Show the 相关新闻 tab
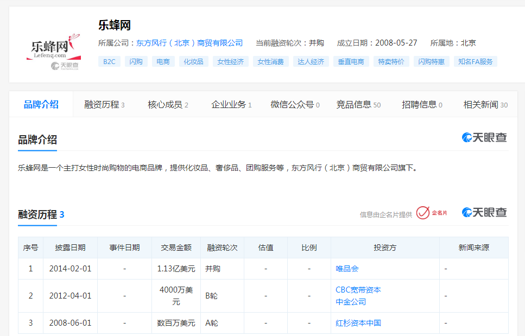This screenshot has width=525, height=336. [x=485, y=105]
